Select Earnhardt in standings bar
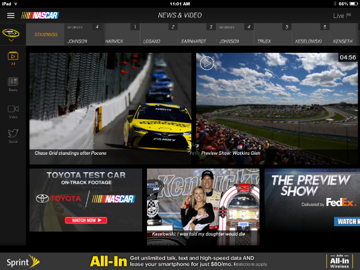 pyautogui.click(x=197, y=34)
